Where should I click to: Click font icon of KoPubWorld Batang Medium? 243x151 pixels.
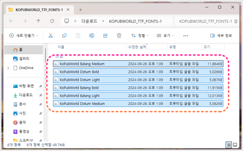tap(56, 64)
